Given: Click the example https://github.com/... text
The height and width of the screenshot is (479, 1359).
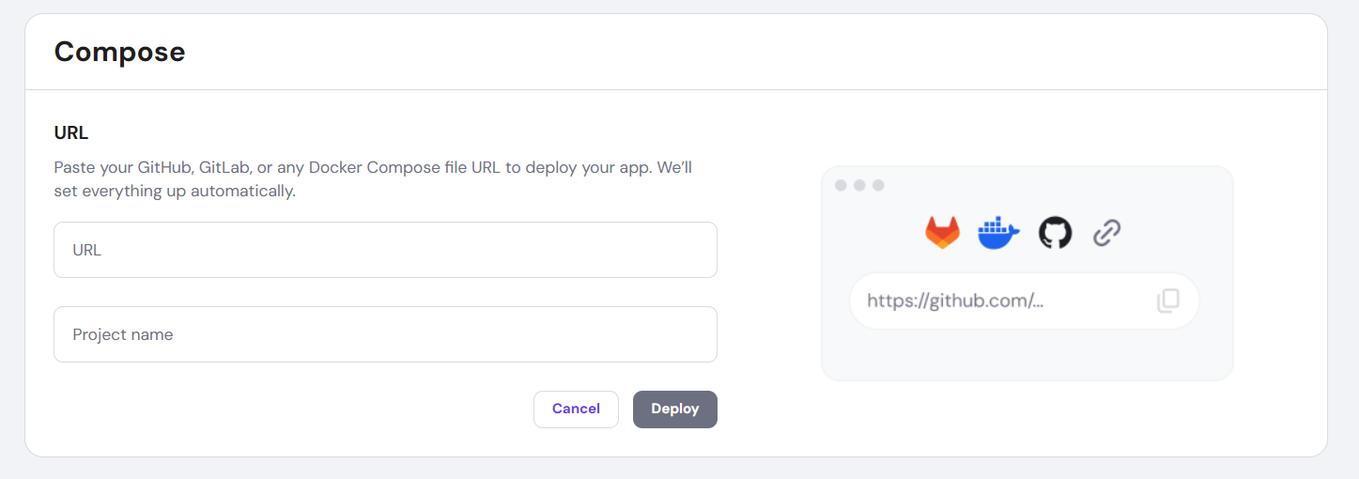Looking at the screenshot, I should (955, 301).
